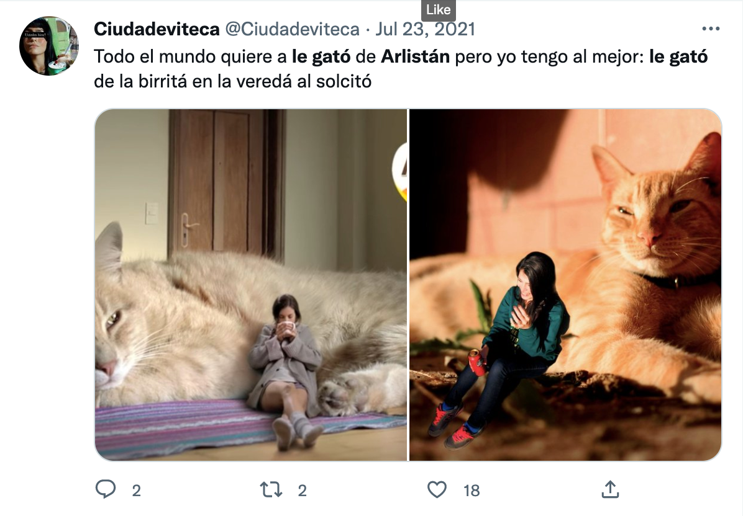Click the first bold 'le gató' text
The image size is (743, 516).
click(x=321, y=56)
